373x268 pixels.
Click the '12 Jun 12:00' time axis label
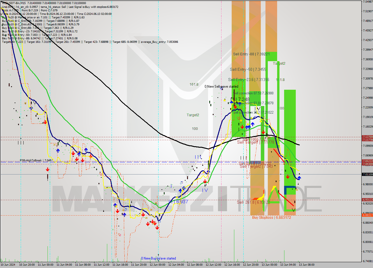pos(214,265)
